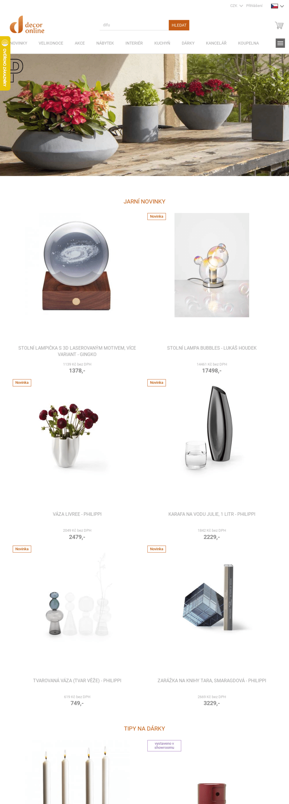
Task: Click the HLEDAT search button
Action: tap(179, 25)
